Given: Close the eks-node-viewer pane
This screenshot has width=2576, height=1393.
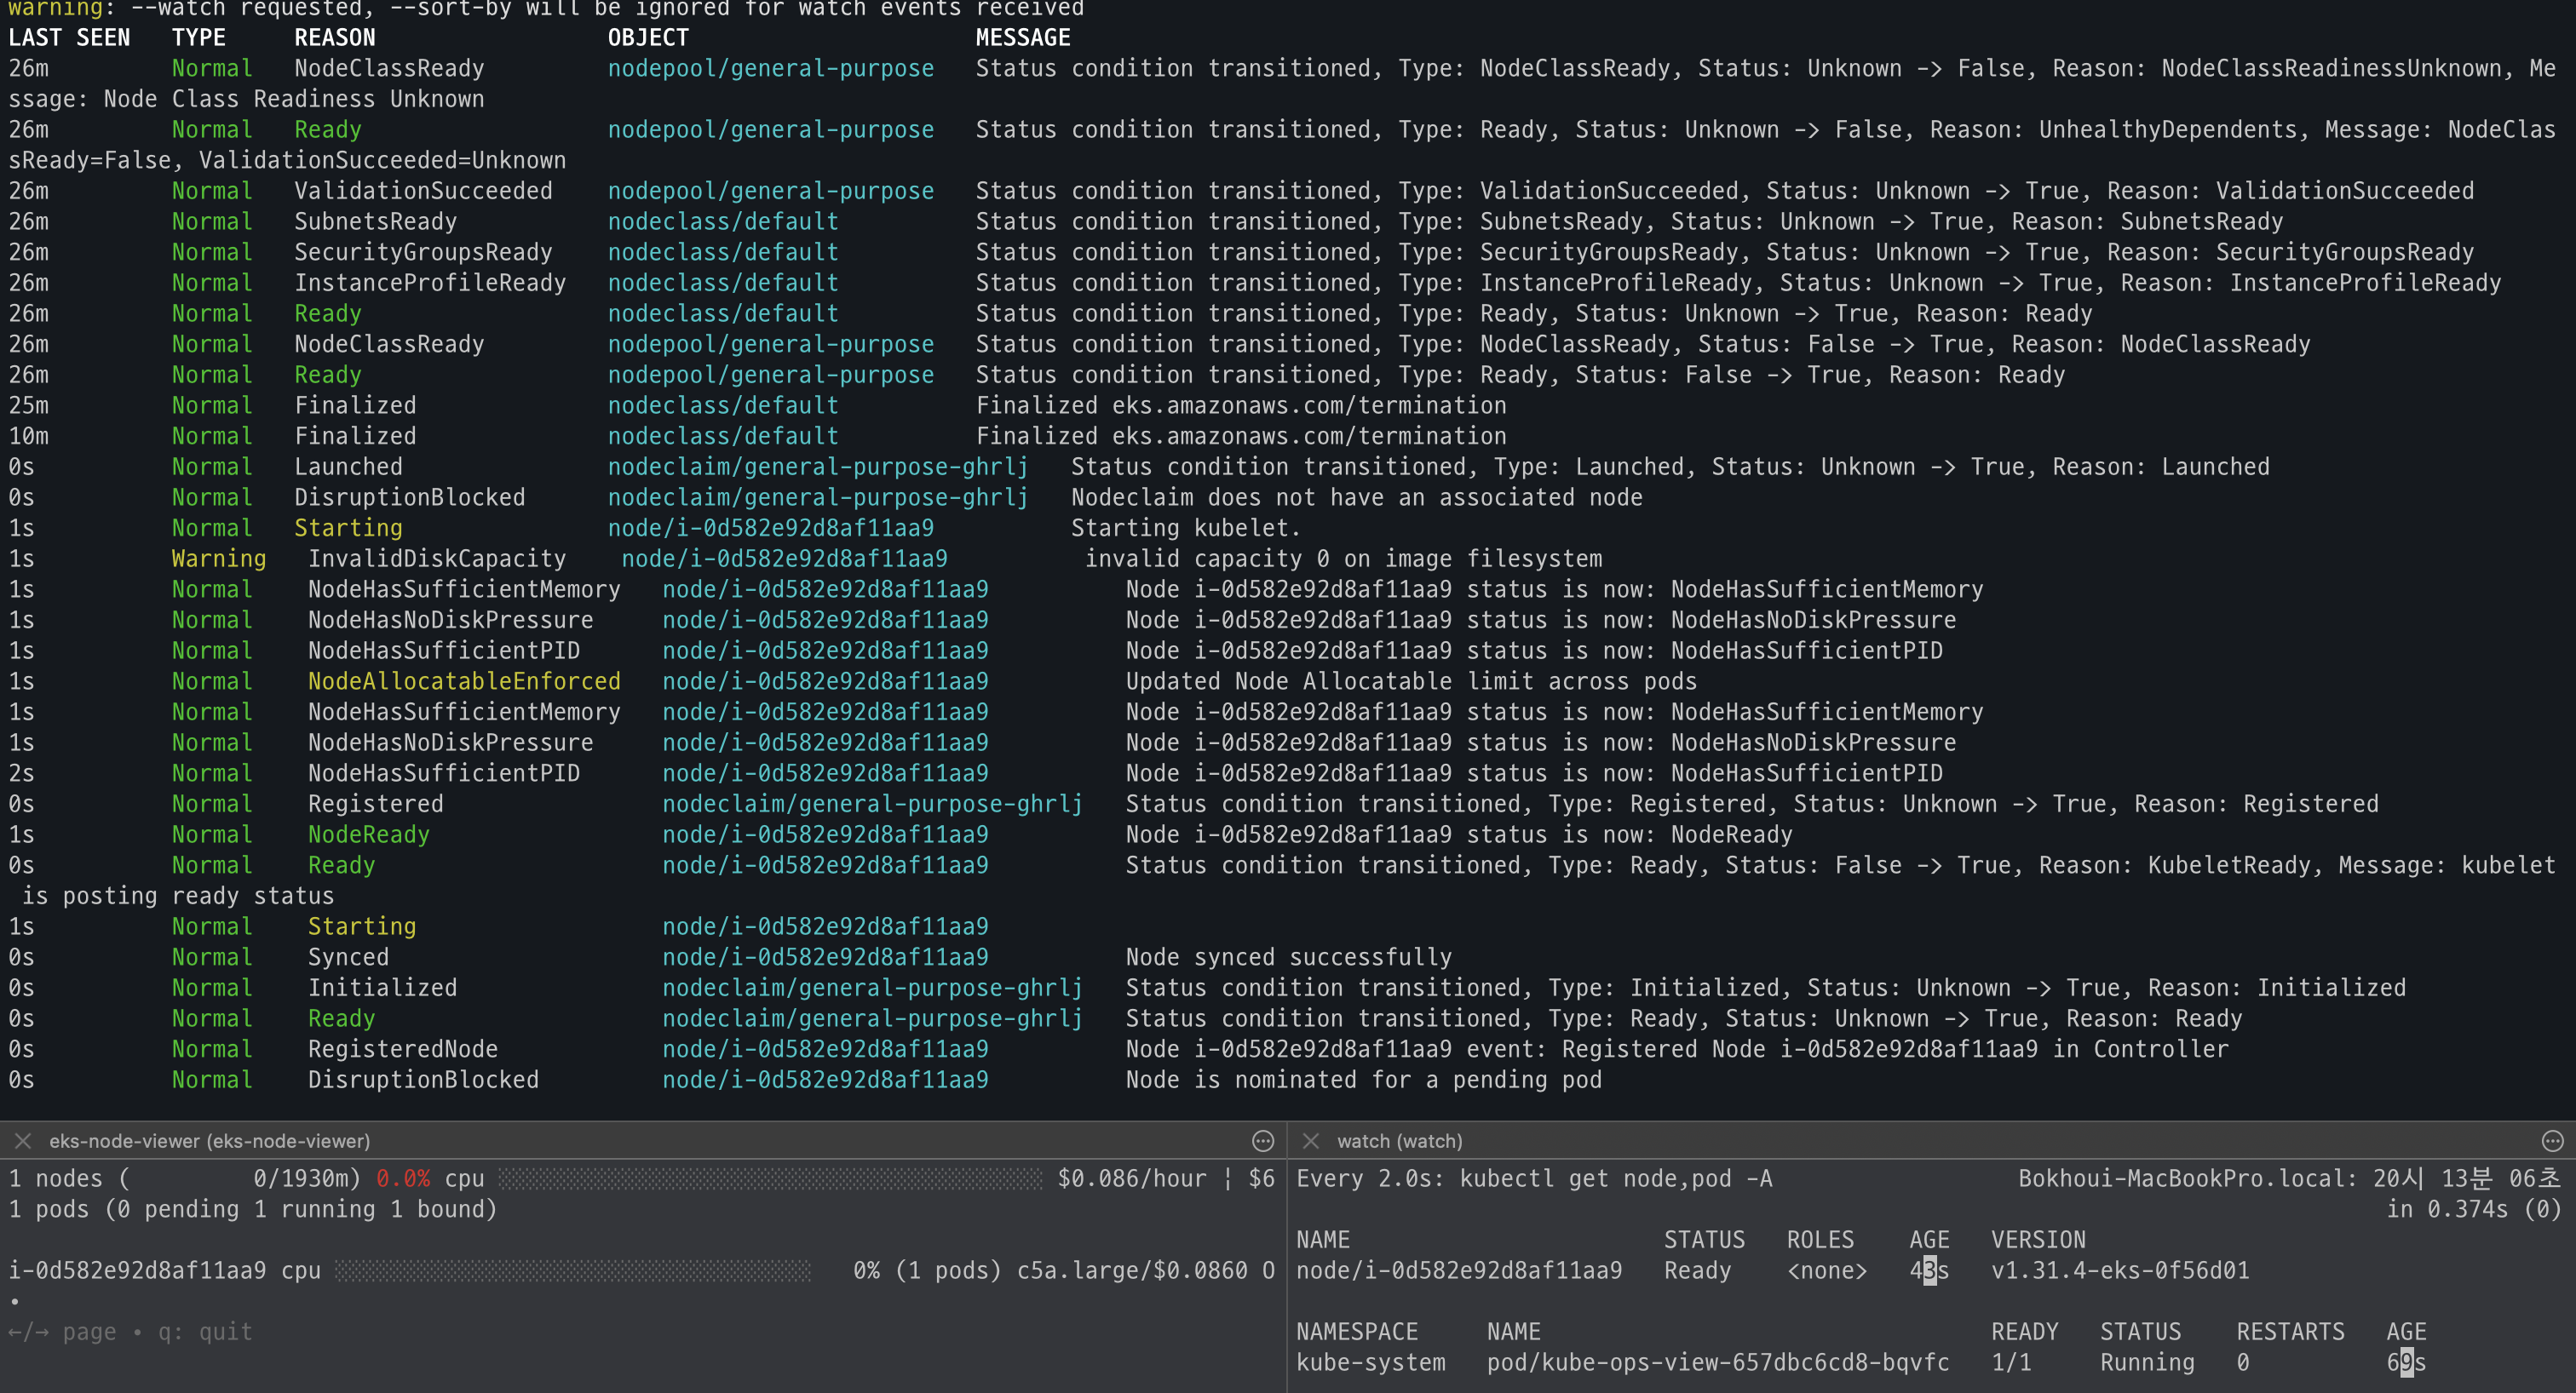Looking at the screenshot, I should (23, 1140).
